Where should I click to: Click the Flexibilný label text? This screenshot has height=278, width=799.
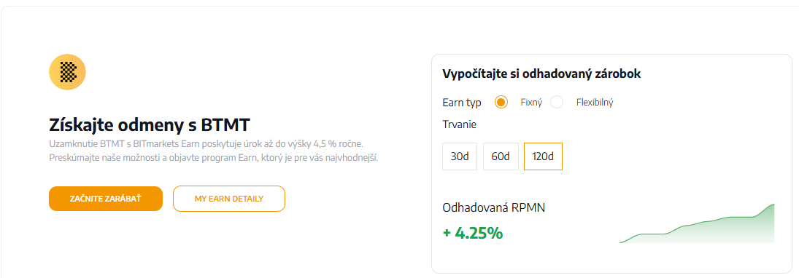coord(595,102)
